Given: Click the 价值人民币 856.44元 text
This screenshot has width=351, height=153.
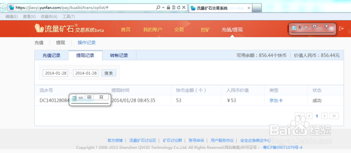Looking at the screenshot, I should click(x=317, y=56).
